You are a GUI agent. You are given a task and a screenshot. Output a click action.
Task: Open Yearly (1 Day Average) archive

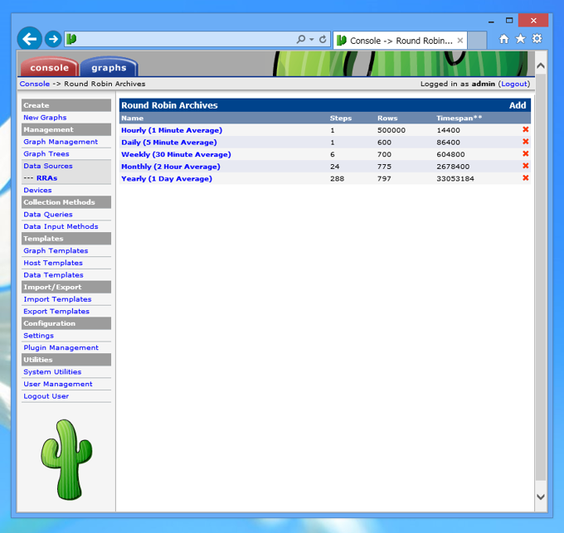pyautogui.click(x=167, y=178)
